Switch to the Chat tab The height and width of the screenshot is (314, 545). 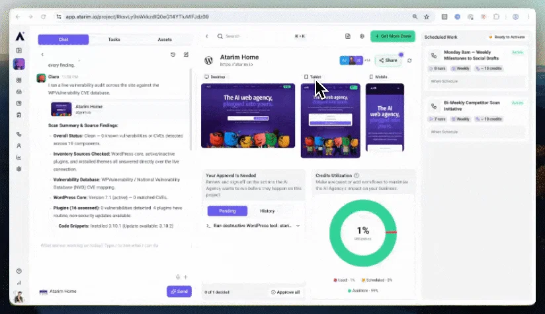click(63, 40)
